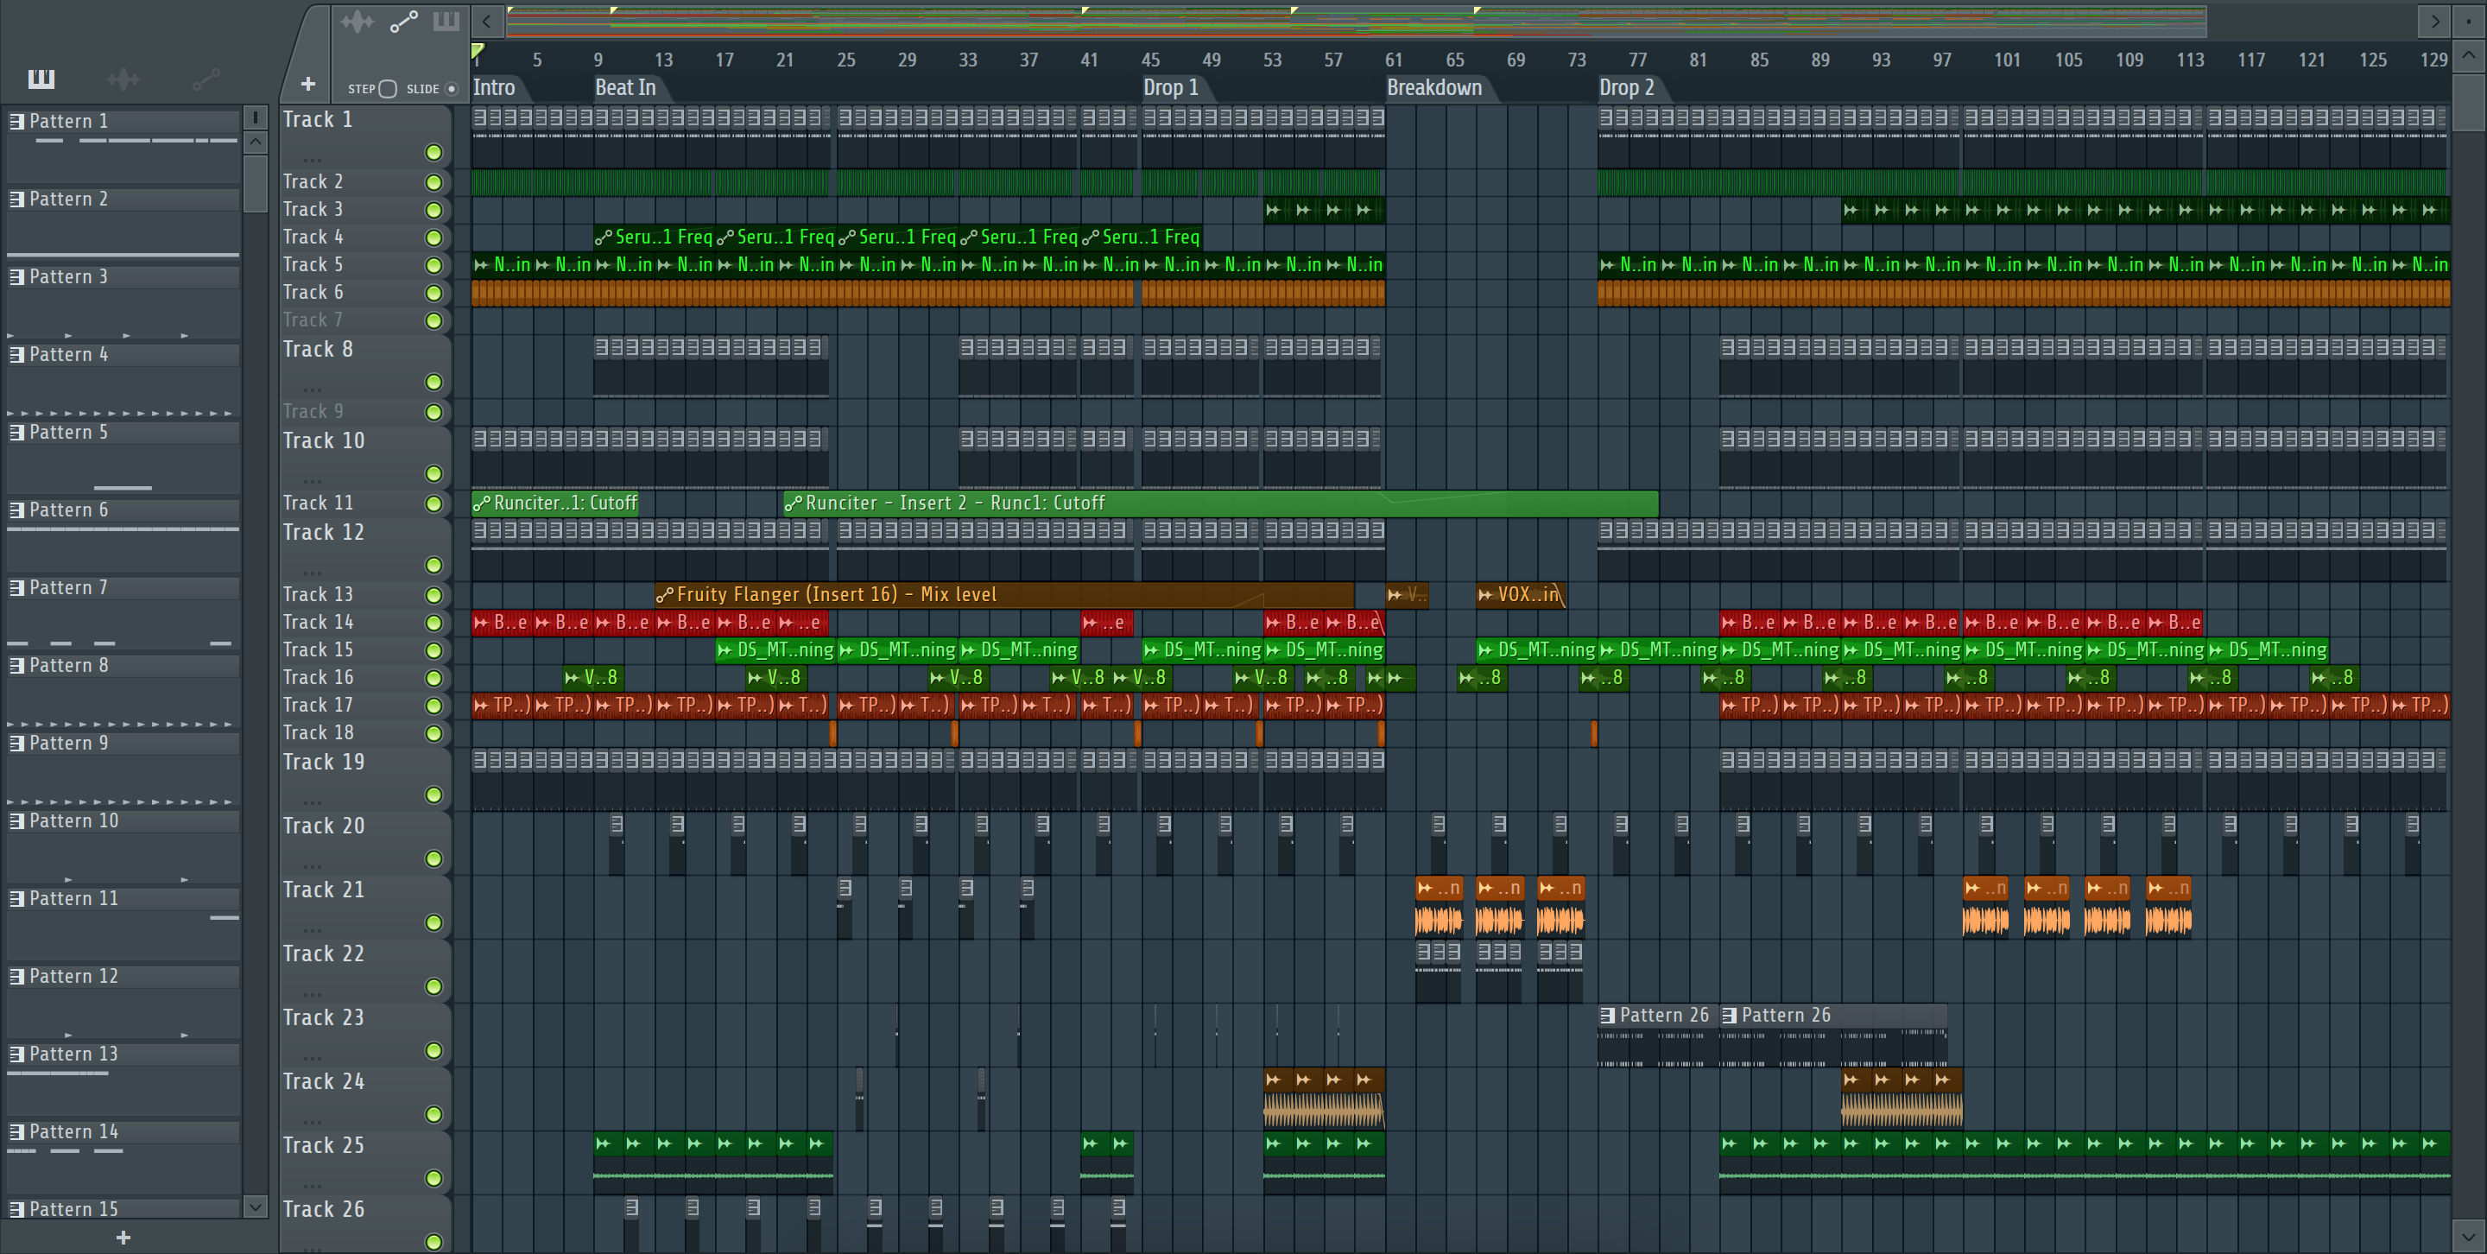This screenshot has width=2487, height=1254.
Task: Click the piano icon of Pattern 12
Action: (16, 976)
